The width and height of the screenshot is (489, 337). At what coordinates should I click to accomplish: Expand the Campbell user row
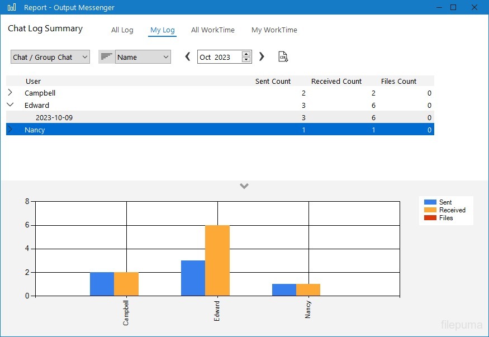click(x=10, y=93)
